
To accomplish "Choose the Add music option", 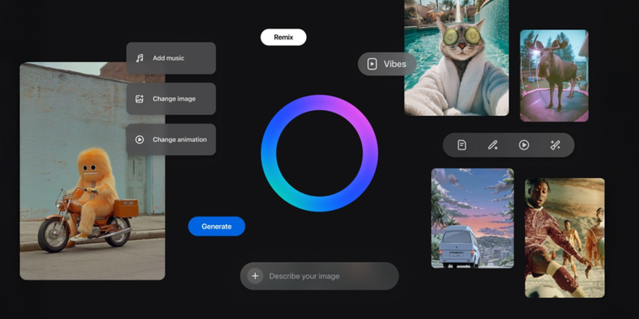I will coord(171,58).
